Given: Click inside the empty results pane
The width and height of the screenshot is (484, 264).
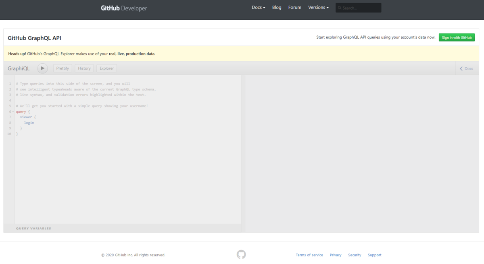Looking at the screenshot, I should [363, 153].
